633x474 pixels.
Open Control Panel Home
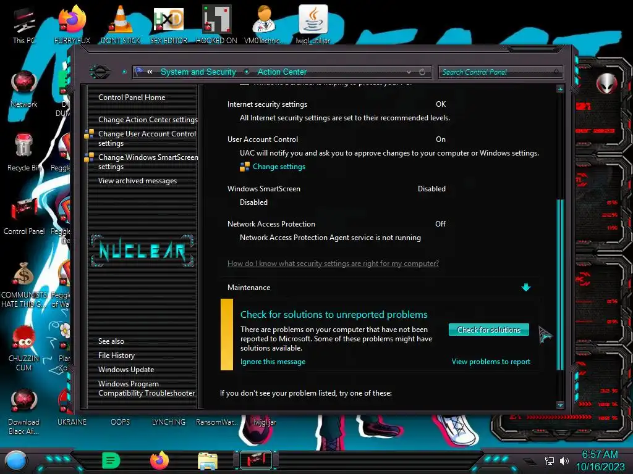point(132,98)
